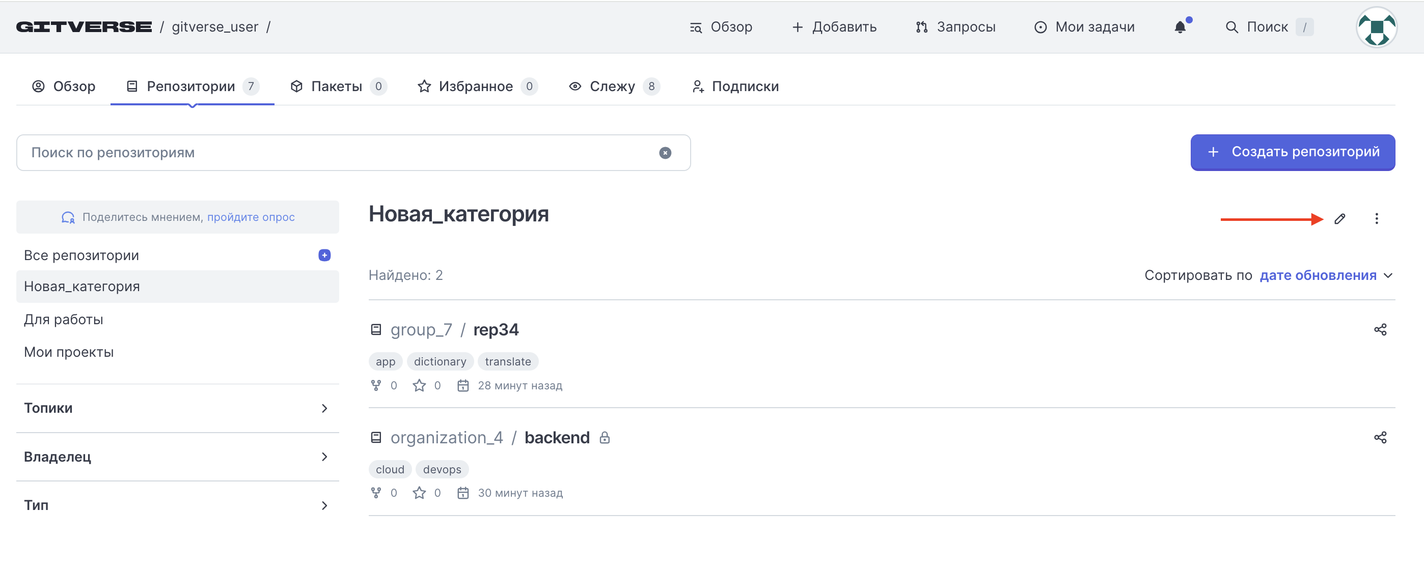Share the backend repository
This screenshot has height=568, width=1424.
(x=1380, y=438)
